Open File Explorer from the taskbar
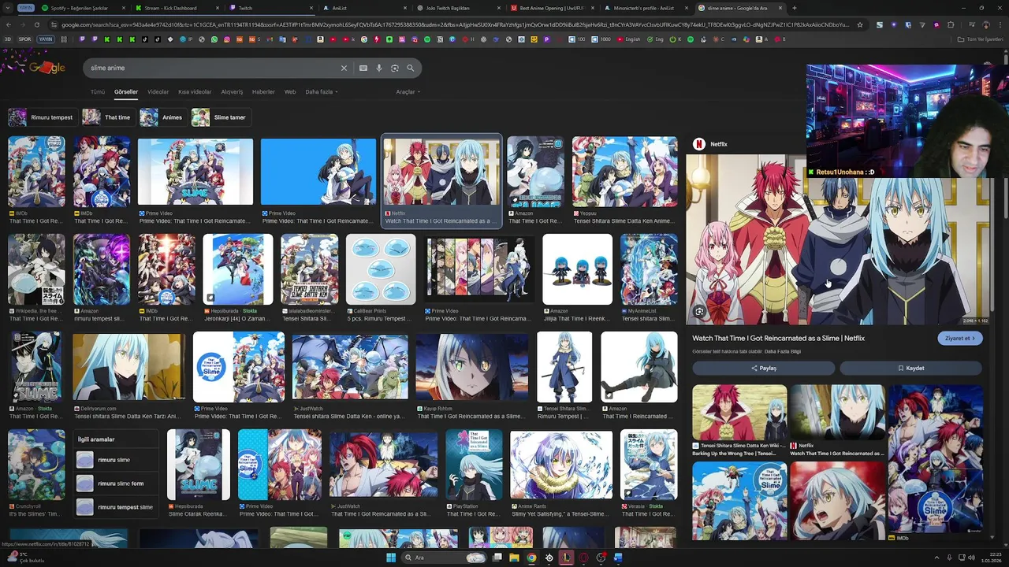This screenshot has height=567, width=1009. [514, 558]
